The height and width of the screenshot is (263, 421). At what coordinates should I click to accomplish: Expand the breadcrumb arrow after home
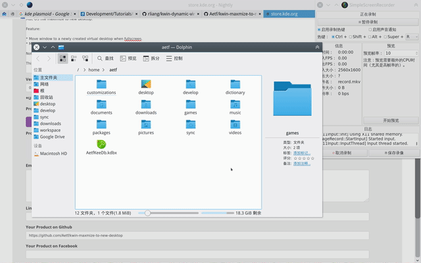103,70
